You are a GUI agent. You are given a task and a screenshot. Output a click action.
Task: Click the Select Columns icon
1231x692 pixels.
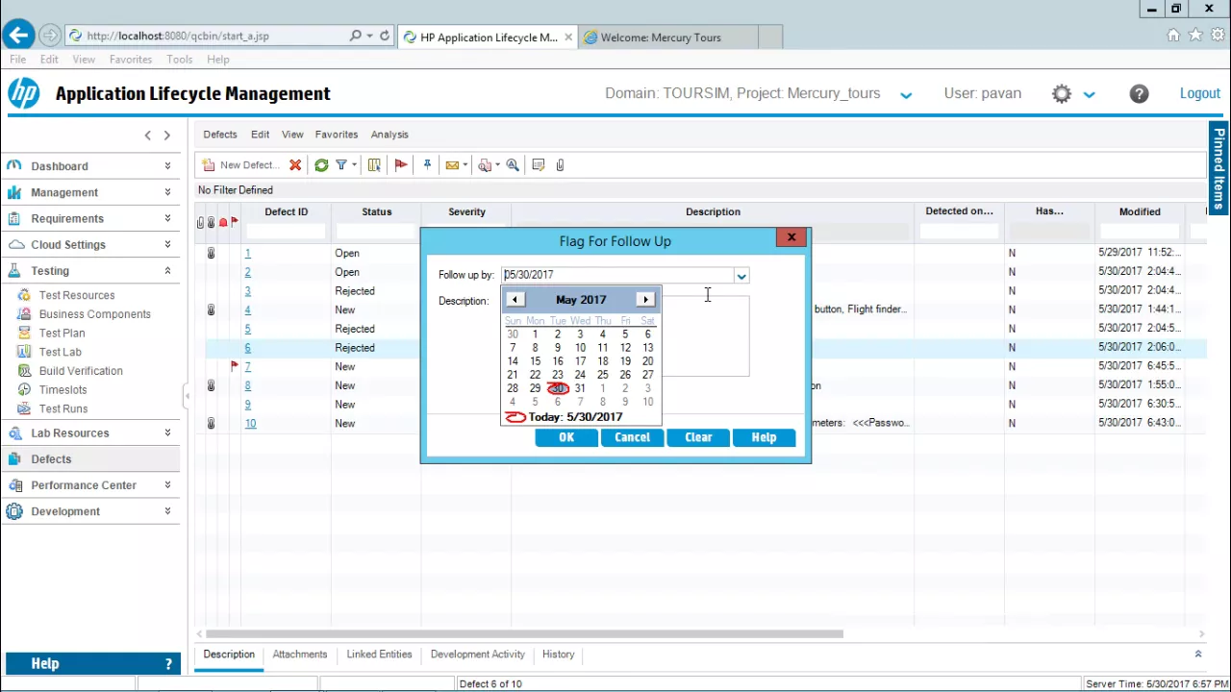374,165
